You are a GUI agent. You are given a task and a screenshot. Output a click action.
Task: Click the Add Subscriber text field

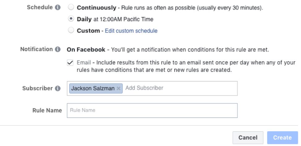point(179,88)
